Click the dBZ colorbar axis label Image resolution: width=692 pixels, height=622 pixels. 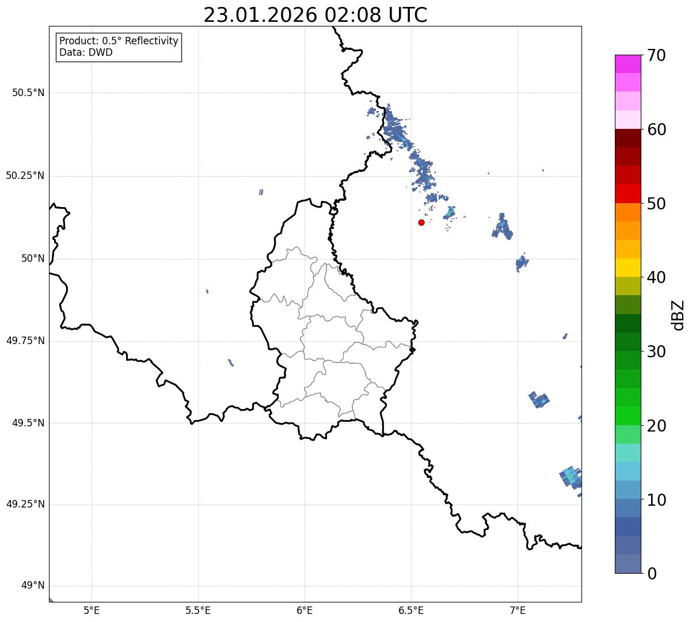click(678, 314)
